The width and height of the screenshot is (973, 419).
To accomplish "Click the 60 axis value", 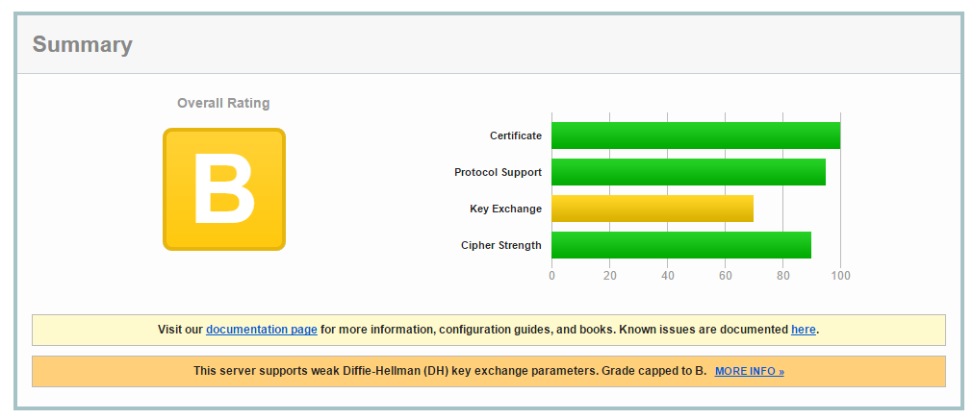I will tap(725, 276).
